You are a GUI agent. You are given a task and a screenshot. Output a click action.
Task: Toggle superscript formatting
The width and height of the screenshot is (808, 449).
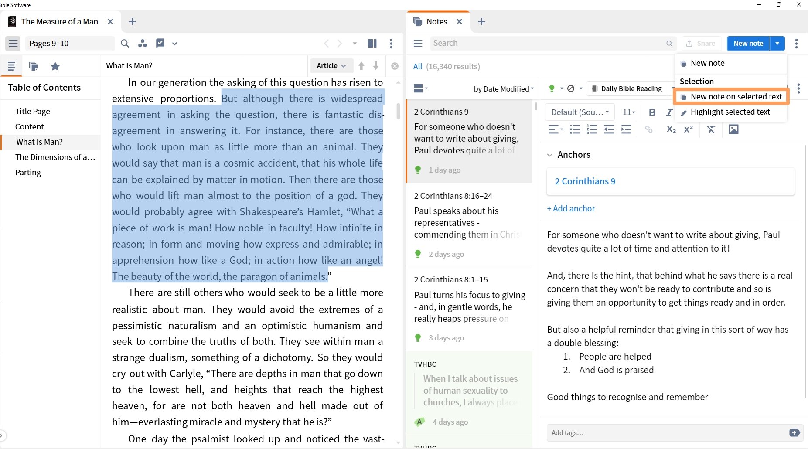(x=688, y=129)
